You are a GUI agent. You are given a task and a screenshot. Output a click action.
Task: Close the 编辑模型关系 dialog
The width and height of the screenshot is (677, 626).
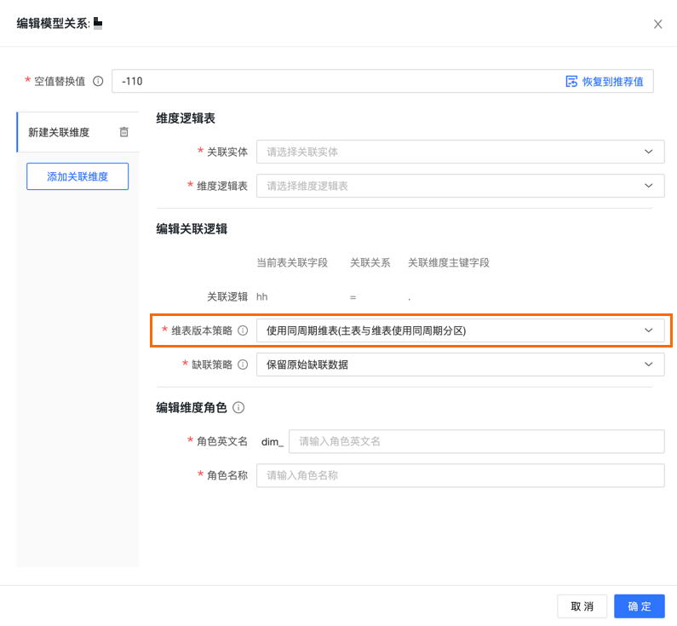coord(657,24)
